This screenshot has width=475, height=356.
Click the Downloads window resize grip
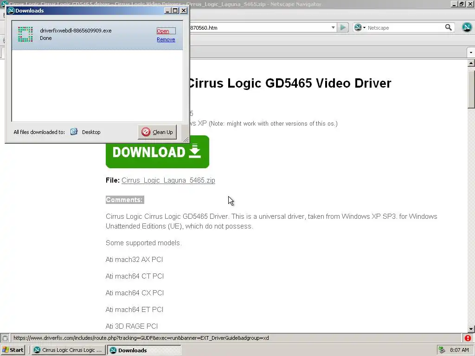pyautogui.click(x=186, y=139)
